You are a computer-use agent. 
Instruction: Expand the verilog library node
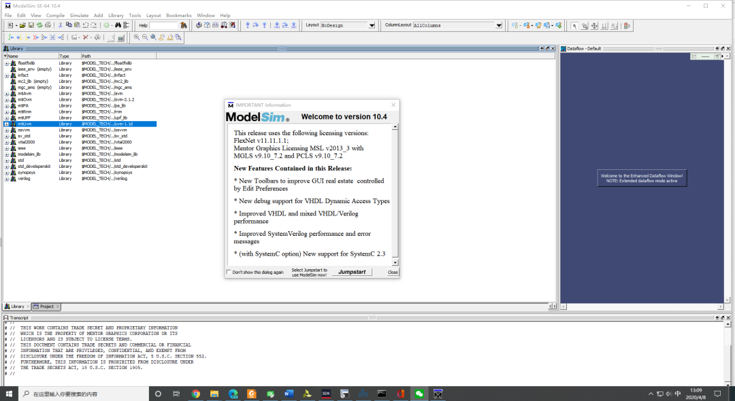click(x=7, y=179)
